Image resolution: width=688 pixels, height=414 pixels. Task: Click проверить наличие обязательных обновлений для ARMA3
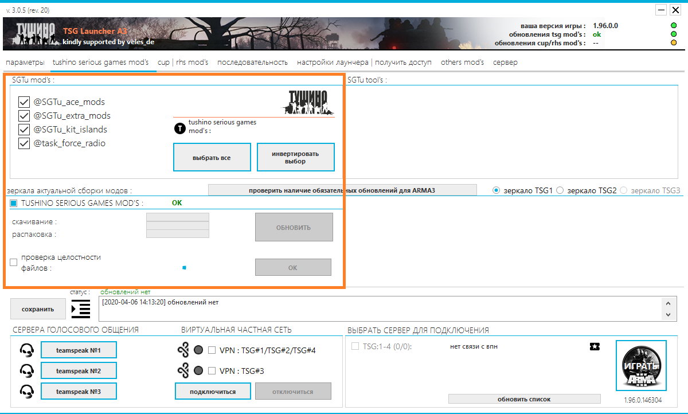pyautogui.click(x=342, y=190)
